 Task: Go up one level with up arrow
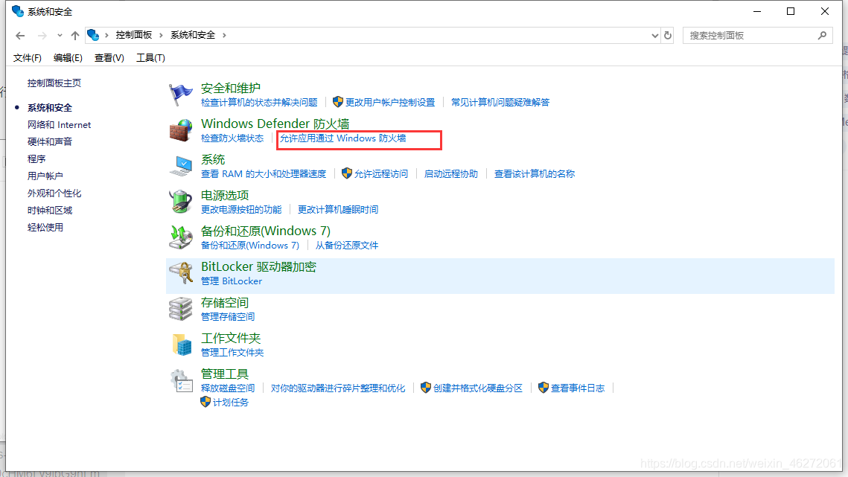pos(74,36)
